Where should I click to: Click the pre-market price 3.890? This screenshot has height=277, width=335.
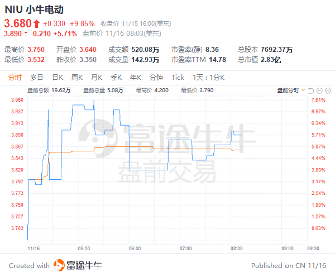click(x=13, y=34)
